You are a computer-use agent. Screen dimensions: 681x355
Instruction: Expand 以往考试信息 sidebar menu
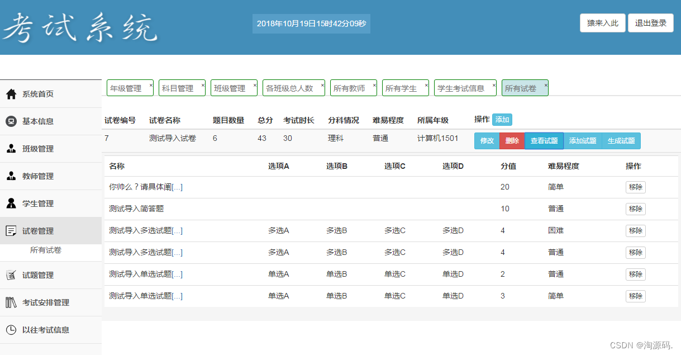pyautogui.click(x=51, y=330)
